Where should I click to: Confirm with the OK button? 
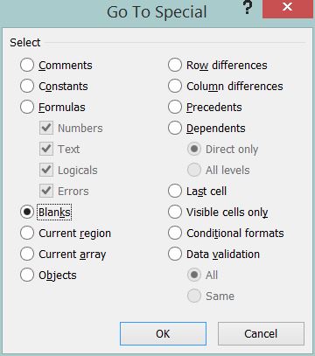click(x=163, y=333)
